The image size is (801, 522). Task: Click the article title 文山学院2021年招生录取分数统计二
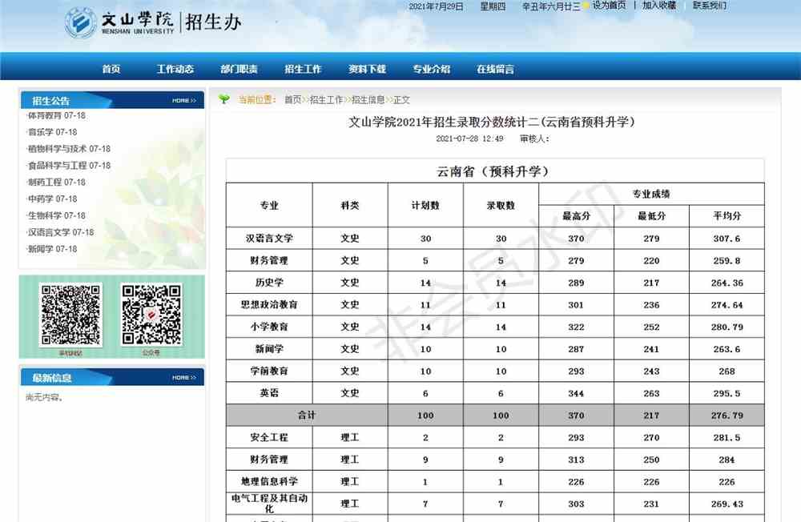point(492,122)
